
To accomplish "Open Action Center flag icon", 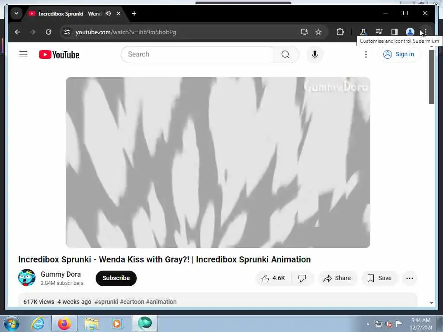I will click(399, 323).
